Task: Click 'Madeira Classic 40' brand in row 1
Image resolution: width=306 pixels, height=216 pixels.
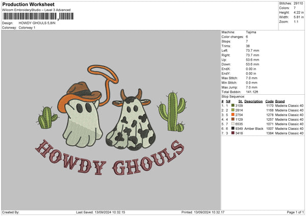Action: pyautogui.click(x=289, y=105)
